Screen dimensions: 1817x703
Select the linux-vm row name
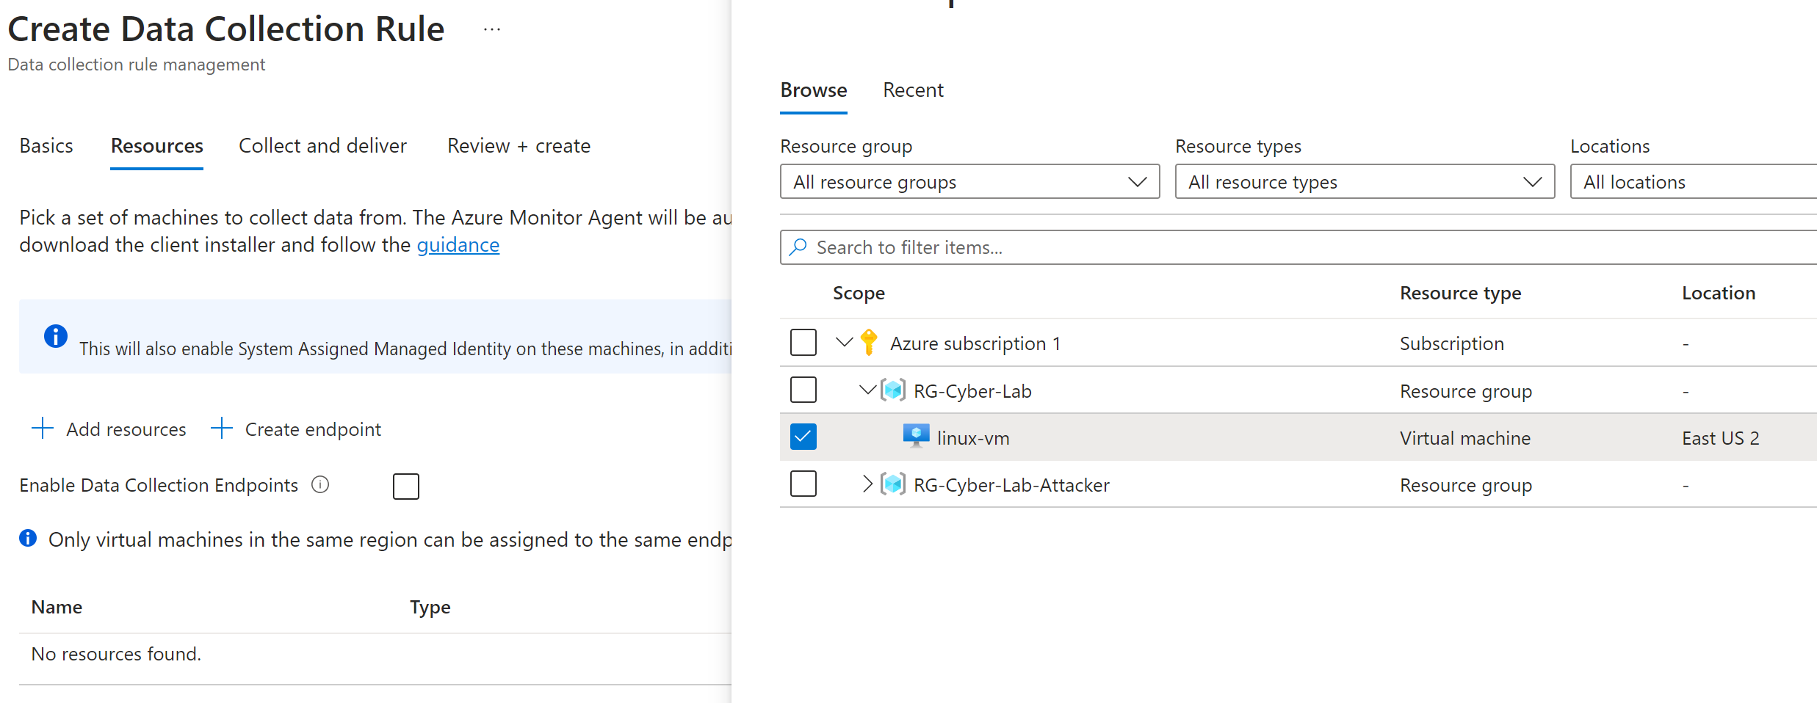[973, 438]
